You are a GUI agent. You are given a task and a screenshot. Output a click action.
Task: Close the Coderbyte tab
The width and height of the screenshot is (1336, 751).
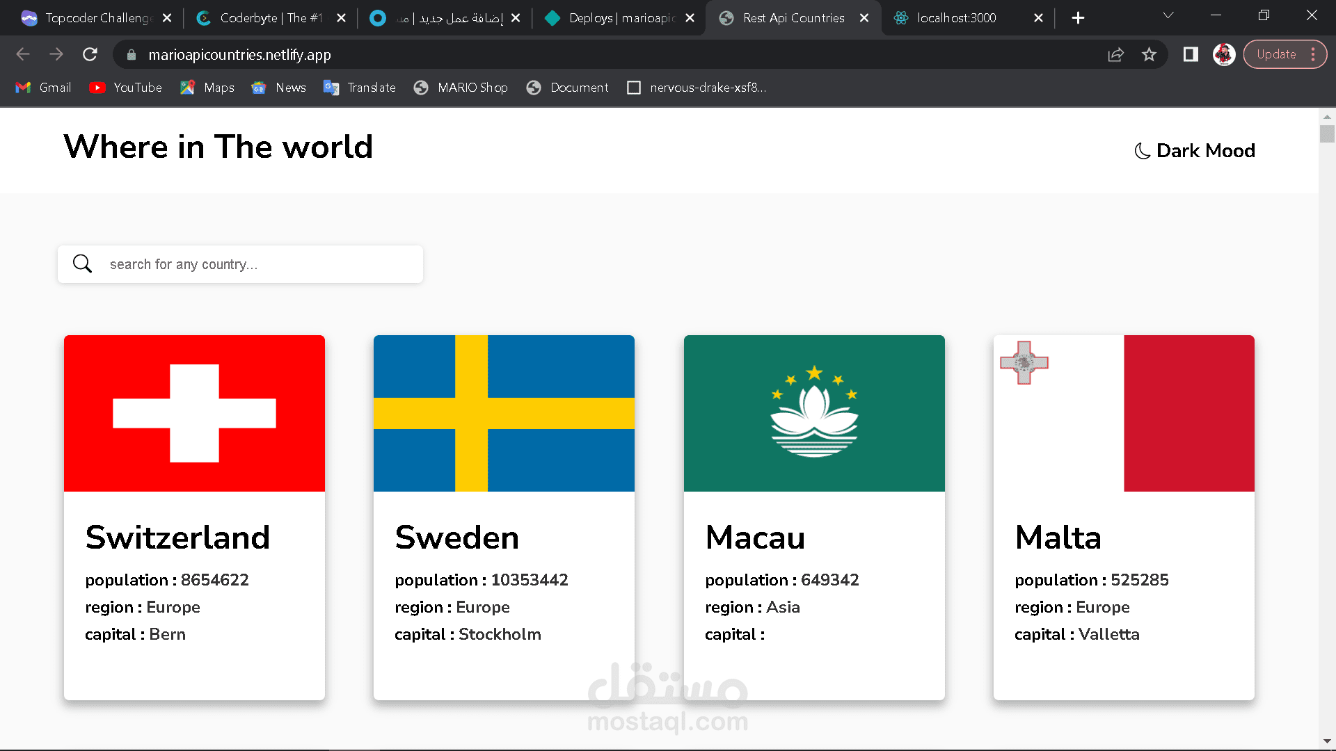click(x=341, y=18)
